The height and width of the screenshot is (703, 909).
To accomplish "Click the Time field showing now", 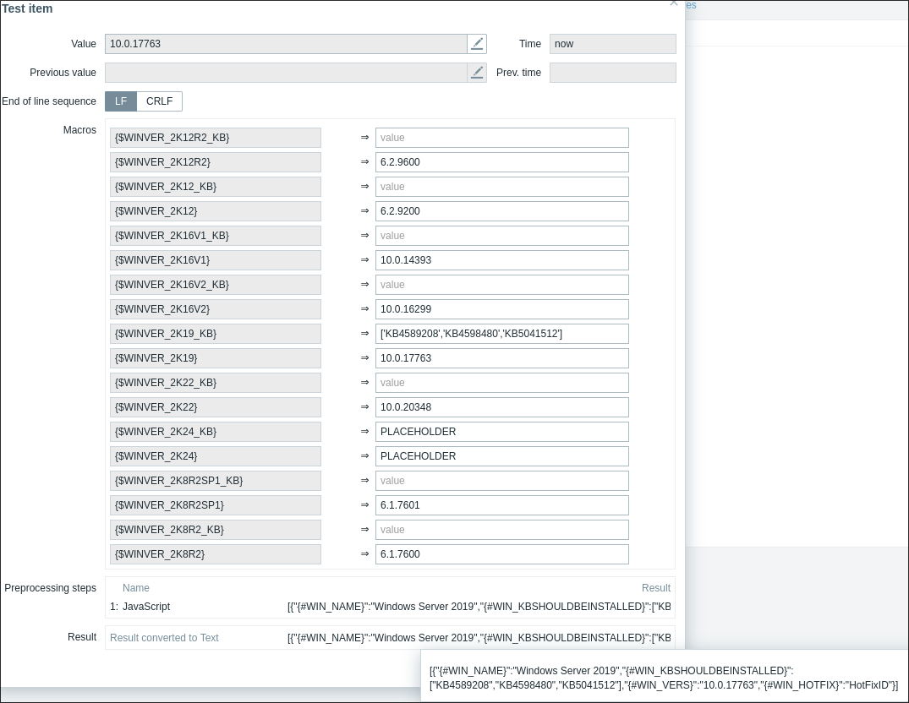I will (x=612, y=44).
